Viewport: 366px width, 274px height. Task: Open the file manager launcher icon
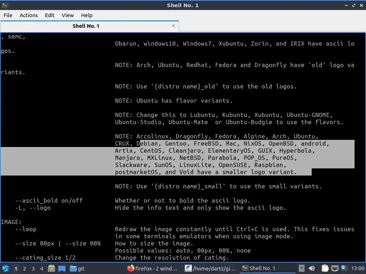(x=51, y=268)
